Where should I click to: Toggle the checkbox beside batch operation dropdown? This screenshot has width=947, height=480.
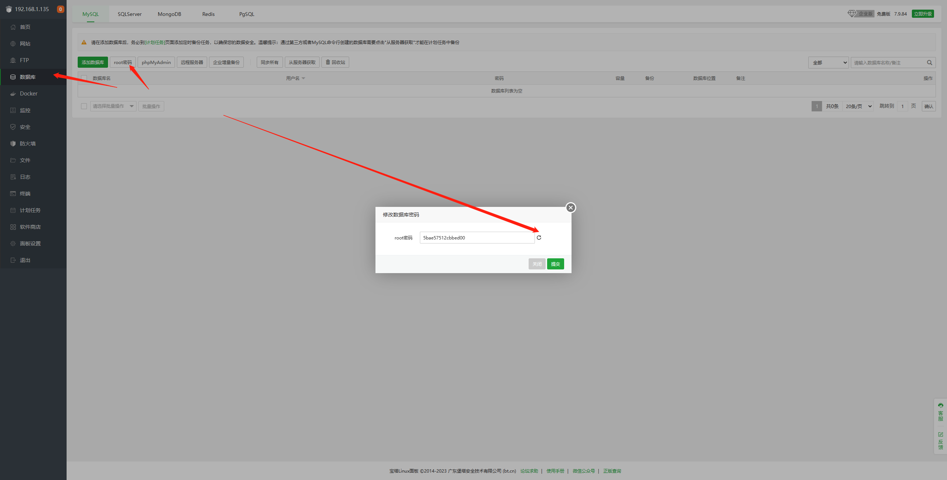(x=84, y=106)
